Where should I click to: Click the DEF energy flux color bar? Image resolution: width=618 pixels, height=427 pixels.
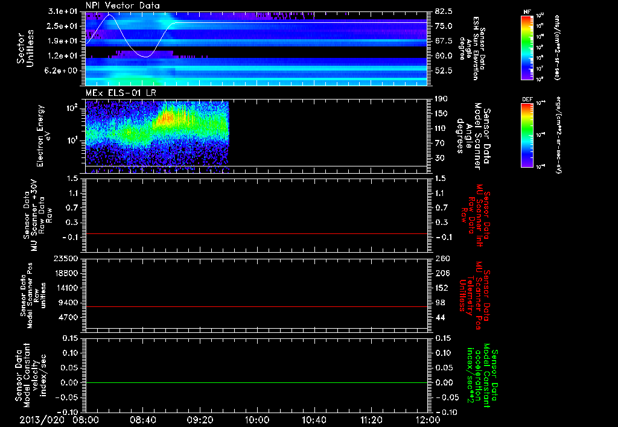[x=527, y=135]
